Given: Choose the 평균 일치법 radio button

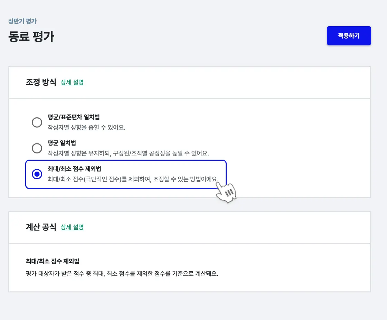Looking at the screenshot, I should 37,148.
